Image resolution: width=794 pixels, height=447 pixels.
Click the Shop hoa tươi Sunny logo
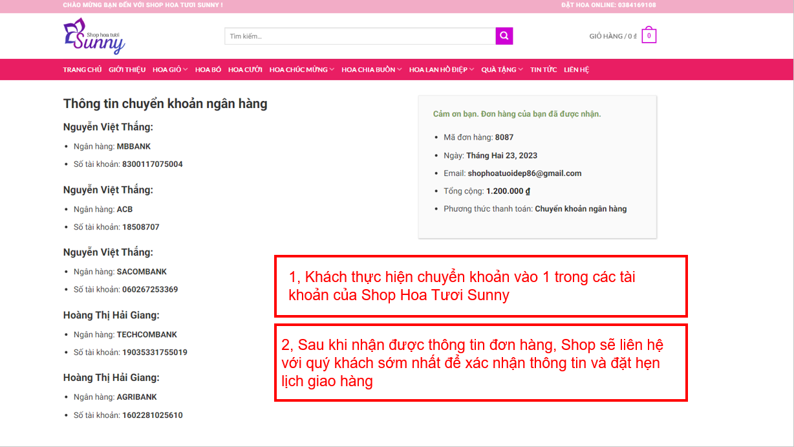click(x=94, y=36)
